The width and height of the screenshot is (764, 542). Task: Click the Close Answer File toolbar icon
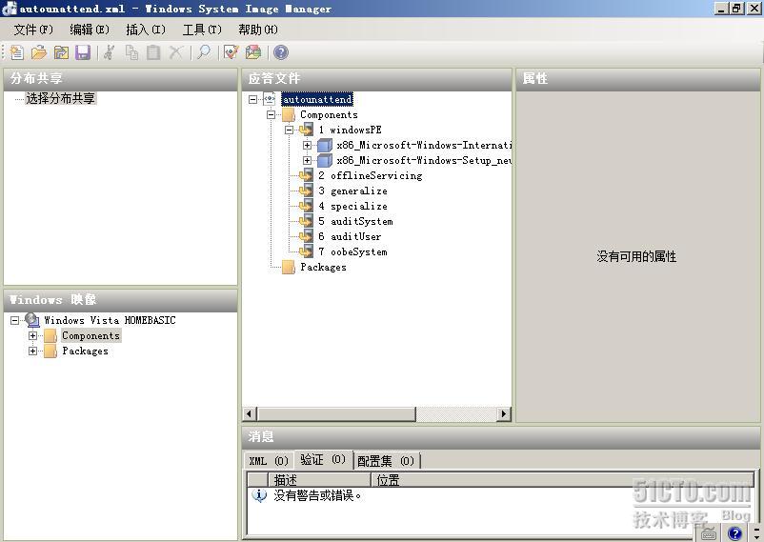pos(61,52)
